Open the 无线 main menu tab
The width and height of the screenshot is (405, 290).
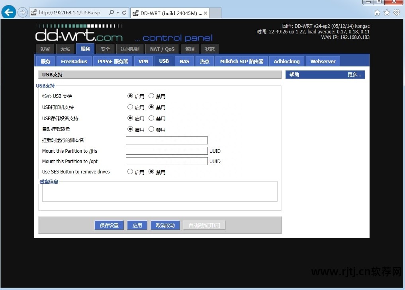[x=65, y=49]
